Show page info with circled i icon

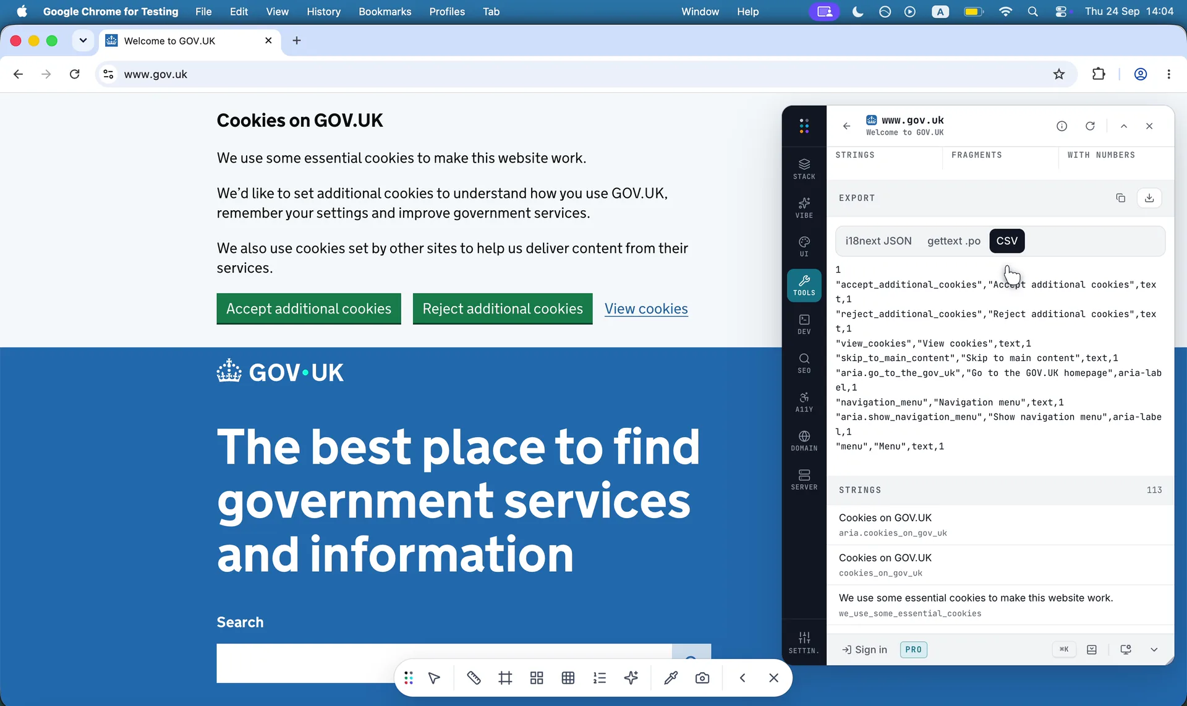click(x=1061, y=126)
